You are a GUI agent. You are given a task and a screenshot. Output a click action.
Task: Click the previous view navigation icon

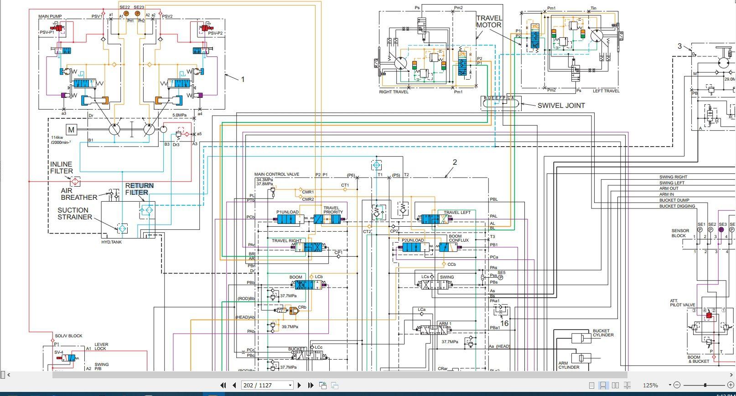point(323,385)
